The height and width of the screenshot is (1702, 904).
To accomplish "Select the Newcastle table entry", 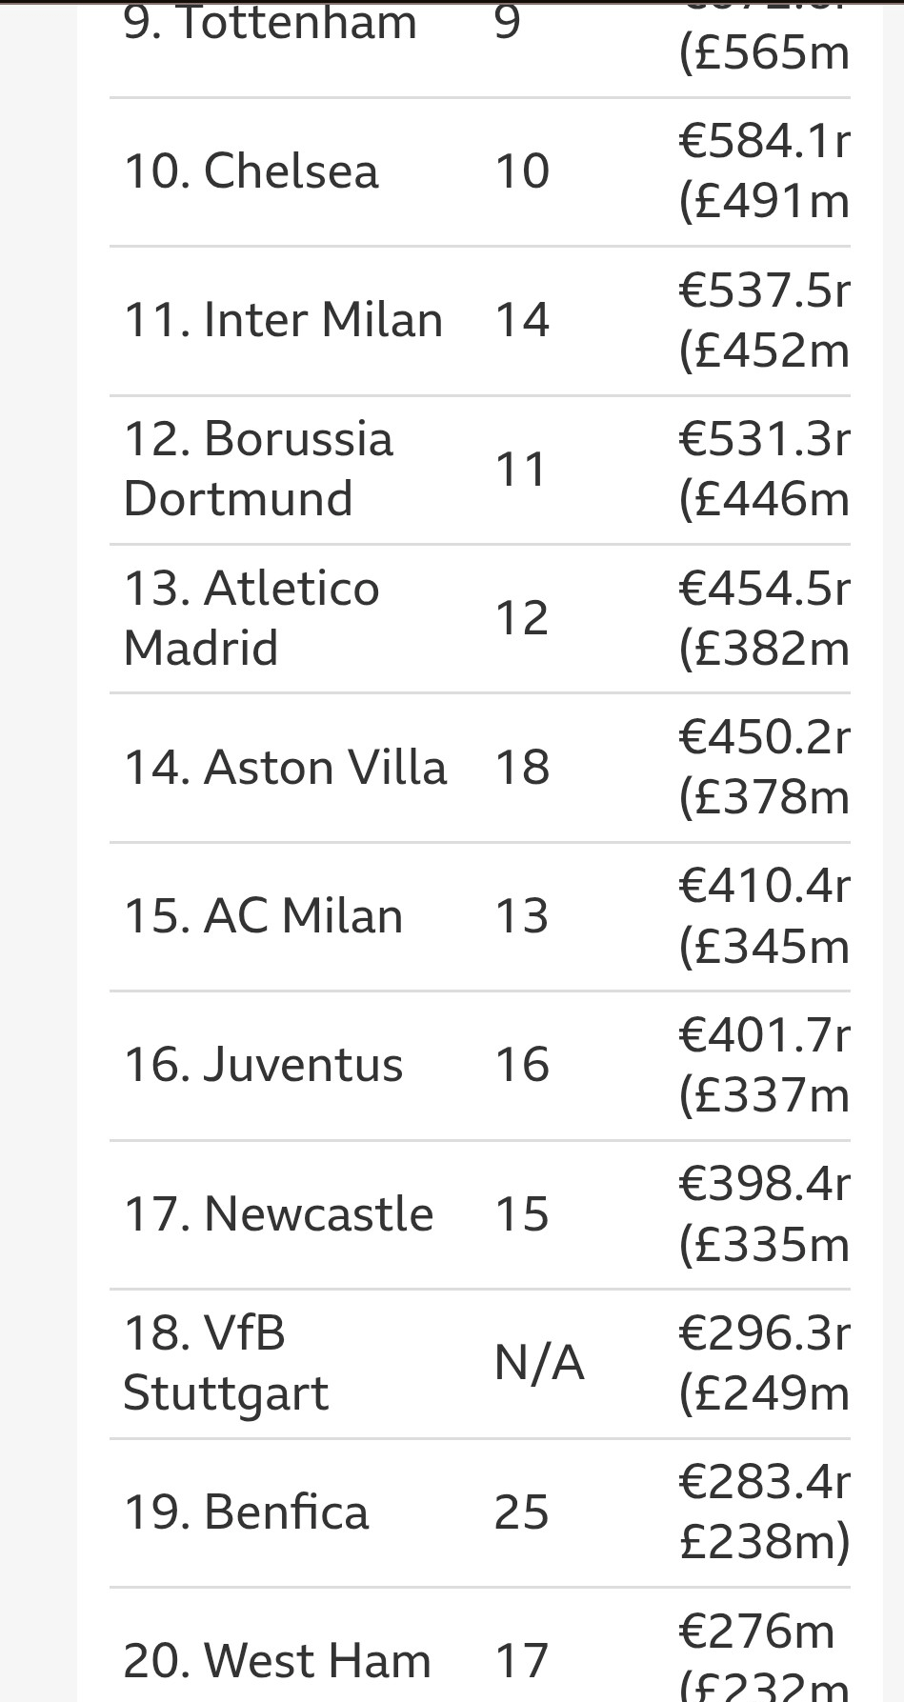I will (278, 1214).
